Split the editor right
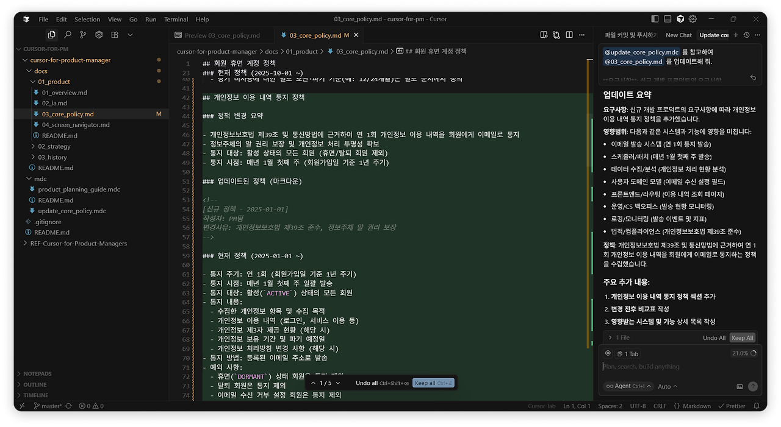Image resolution: width=781 pixels, height=427 pixels. pyautogui.click(x=569, y=35)
